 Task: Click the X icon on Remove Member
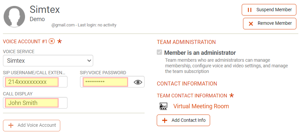coord(251,23)
